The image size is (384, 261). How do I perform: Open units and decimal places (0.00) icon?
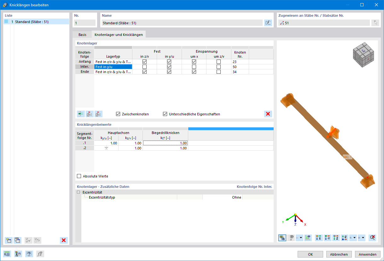click(x=7, y=254)
